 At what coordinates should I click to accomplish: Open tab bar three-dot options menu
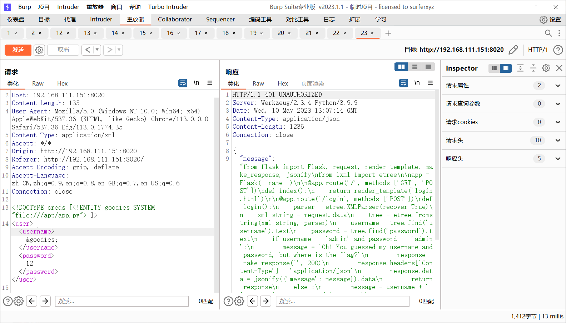(x=559, y=33)
